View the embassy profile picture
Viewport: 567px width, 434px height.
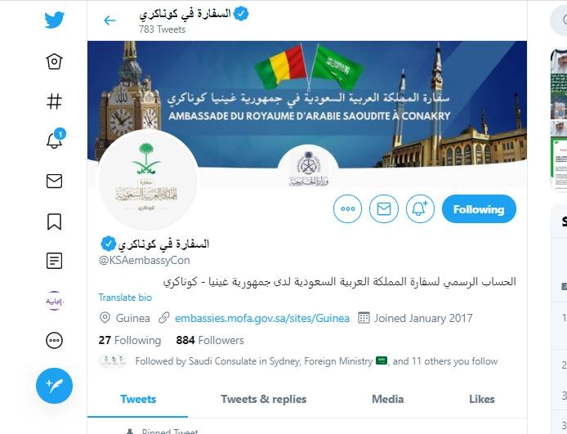(148, 180)
